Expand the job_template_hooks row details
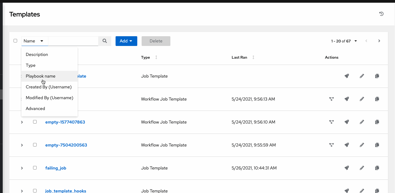 (22, 191)
